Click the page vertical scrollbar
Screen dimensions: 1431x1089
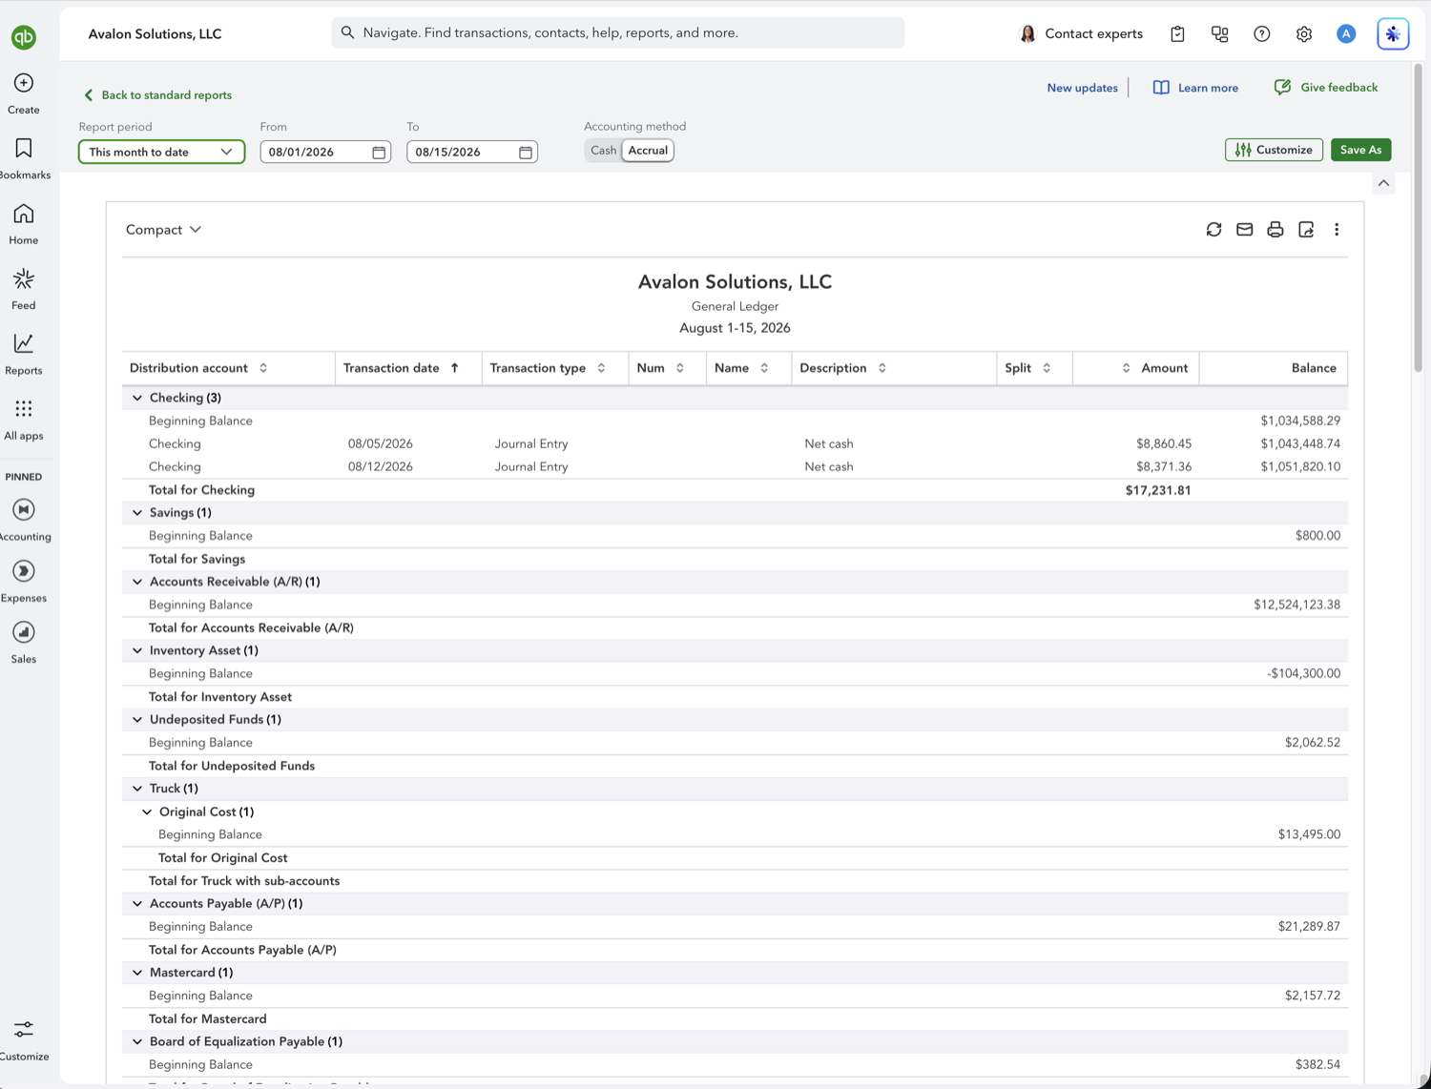pos(1419,217)
